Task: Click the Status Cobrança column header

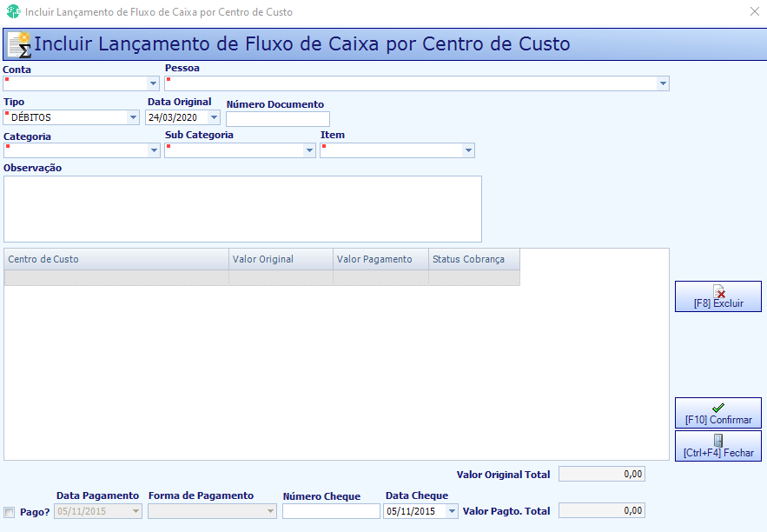Action: click(474, 259)
